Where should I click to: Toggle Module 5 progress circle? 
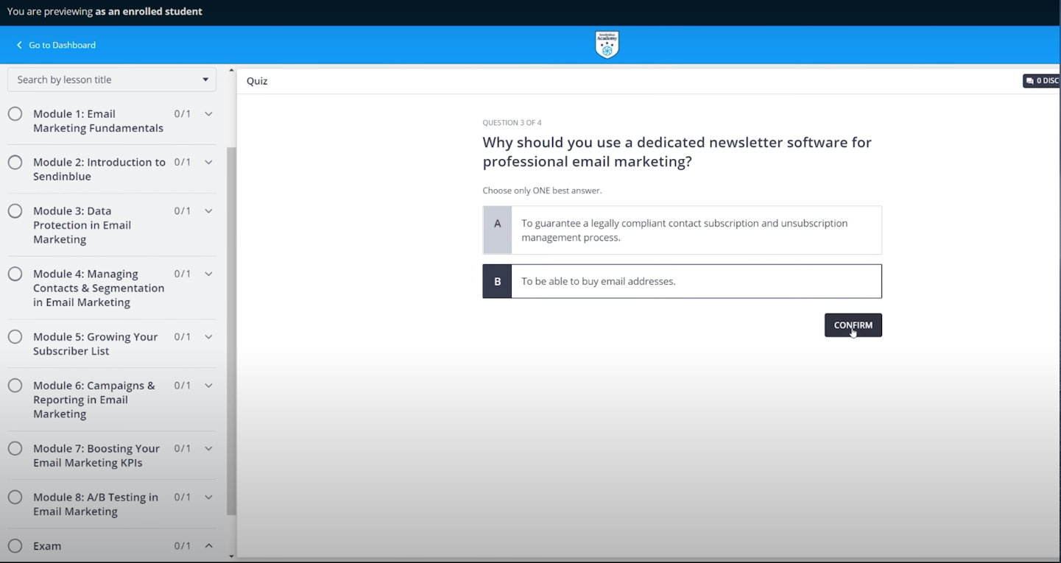click(15, 336)
